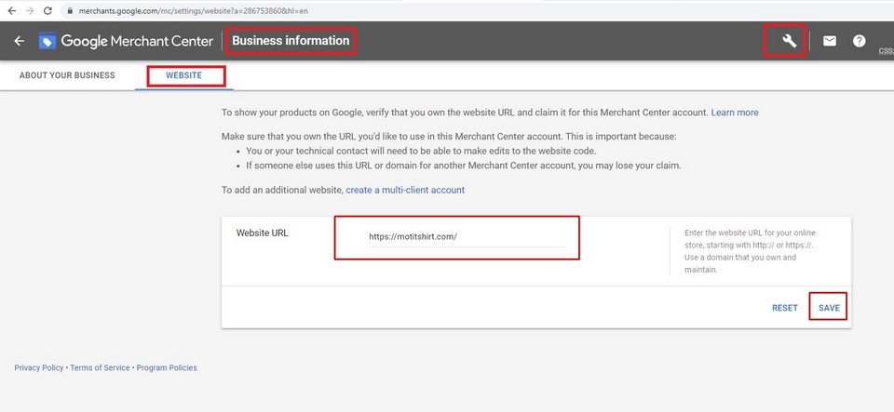This screenshot has height=412, width=894.
Task: Open the Learn more link
Action: tap(735, 113)
